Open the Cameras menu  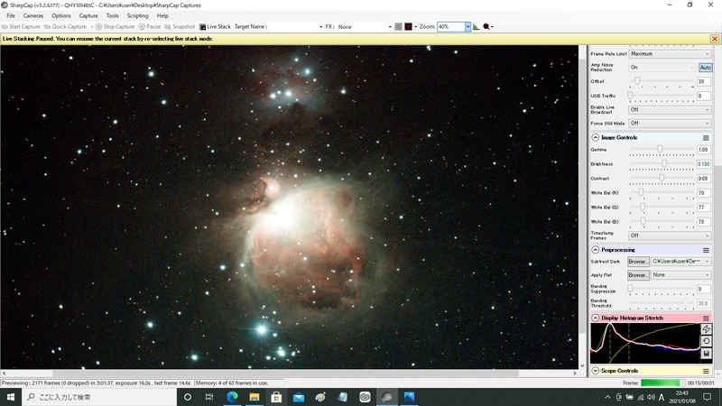click(33, 15)
